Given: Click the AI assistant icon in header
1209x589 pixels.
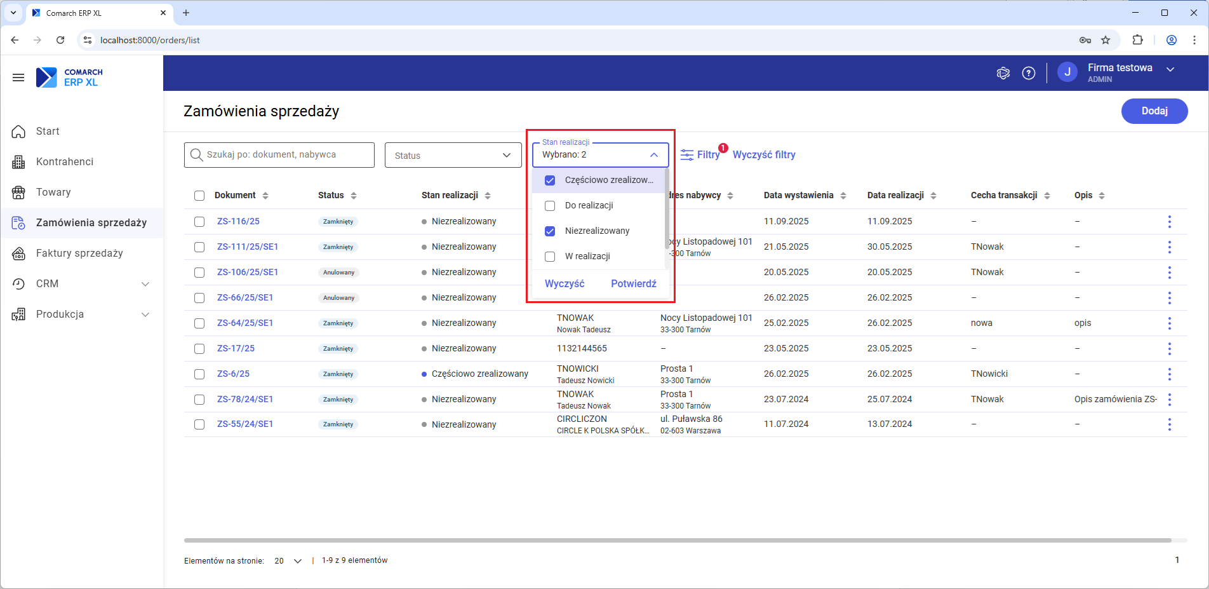Looking at the screenshot, I should coord(1003,73).
